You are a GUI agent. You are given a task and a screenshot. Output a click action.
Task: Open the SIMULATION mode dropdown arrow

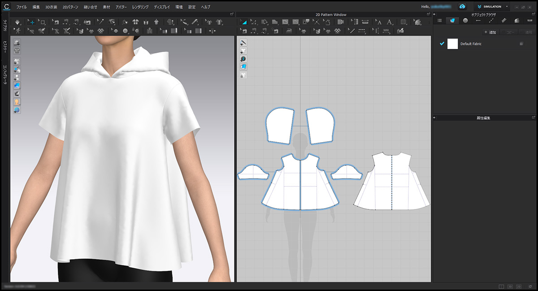507,7
